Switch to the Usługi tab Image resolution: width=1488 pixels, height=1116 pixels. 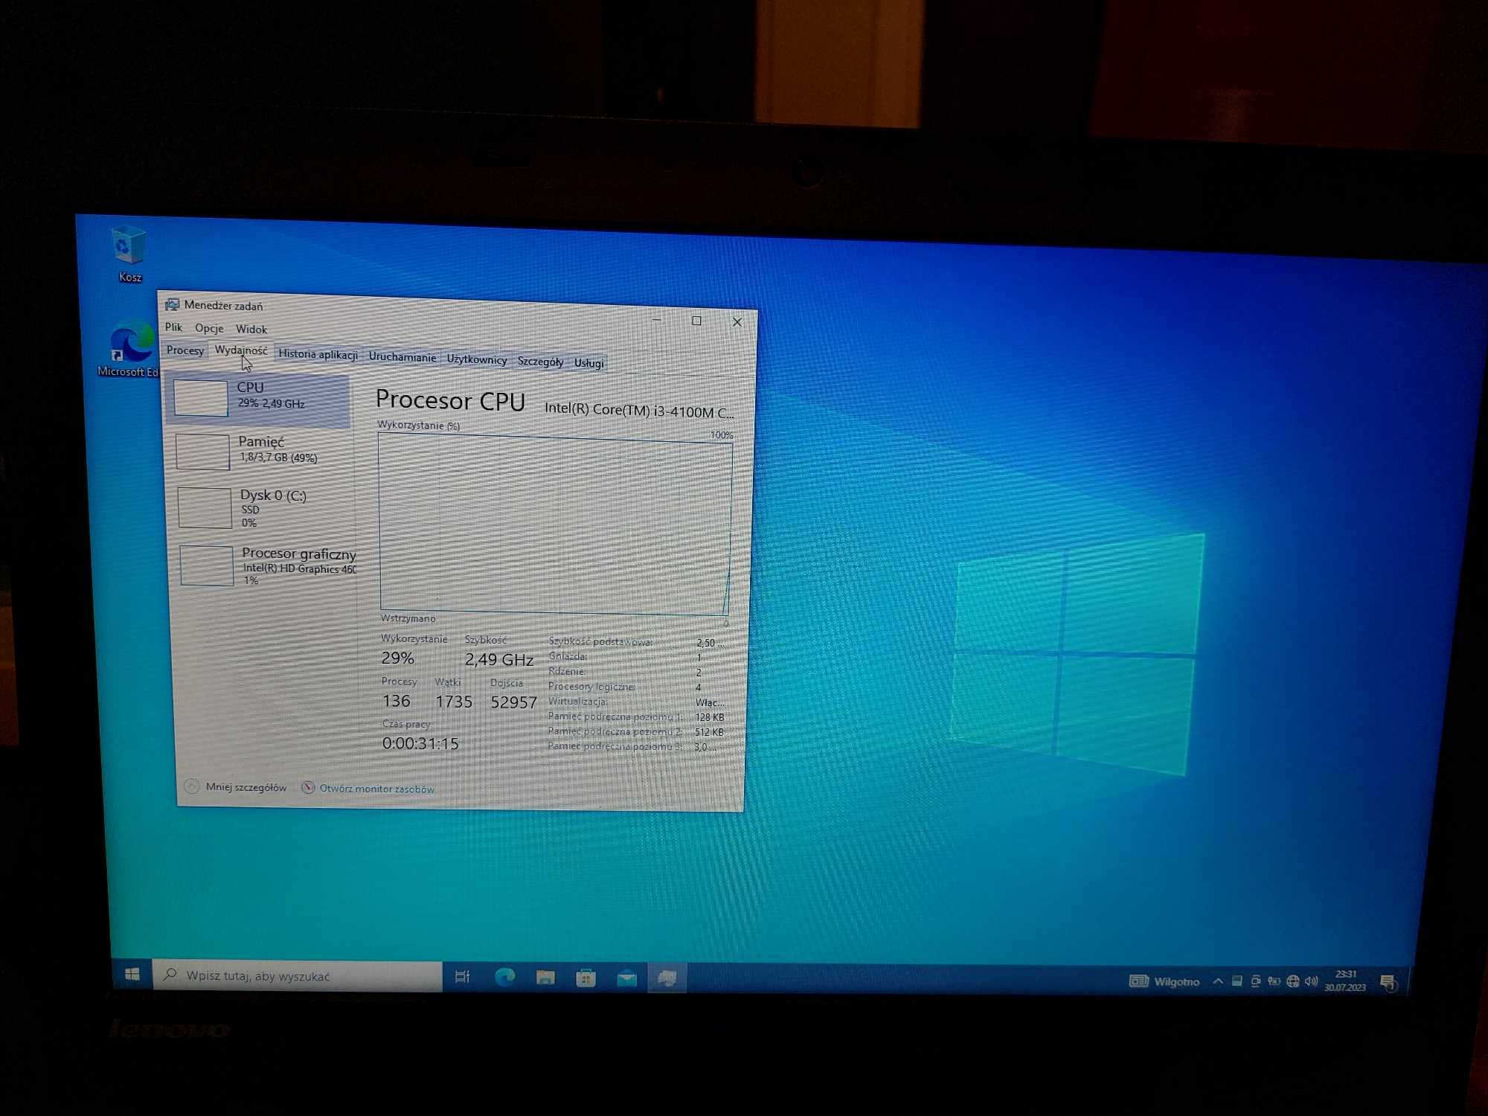(589, 363)
